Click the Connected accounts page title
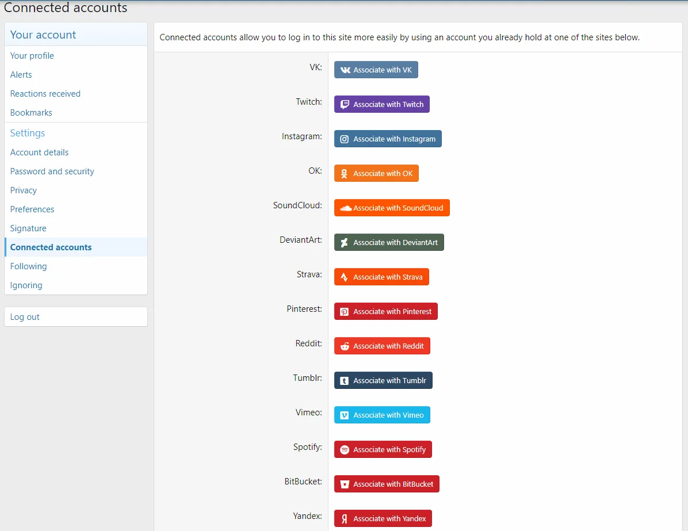The height and width of the screenshot is (531, 688). [x=66, y=7]
